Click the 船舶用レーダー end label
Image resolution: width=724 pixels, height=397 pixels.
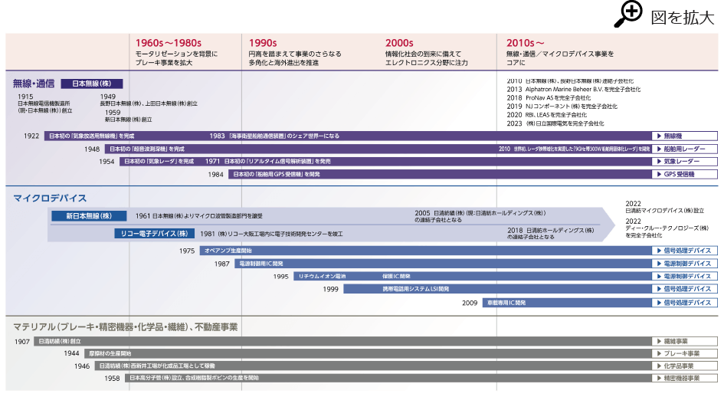(685, 149)
